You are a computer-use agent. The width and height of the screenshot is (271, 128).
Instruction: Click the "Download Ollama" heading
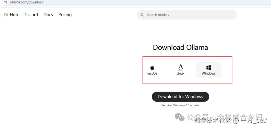pyautogui.click(x=180, y=47)
